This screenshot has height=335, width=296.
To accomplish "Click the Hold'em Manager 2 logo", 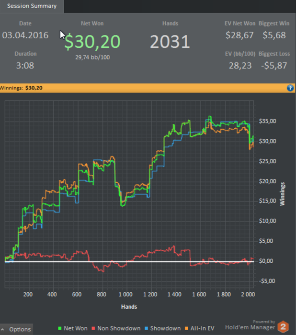I will [283, 327].
